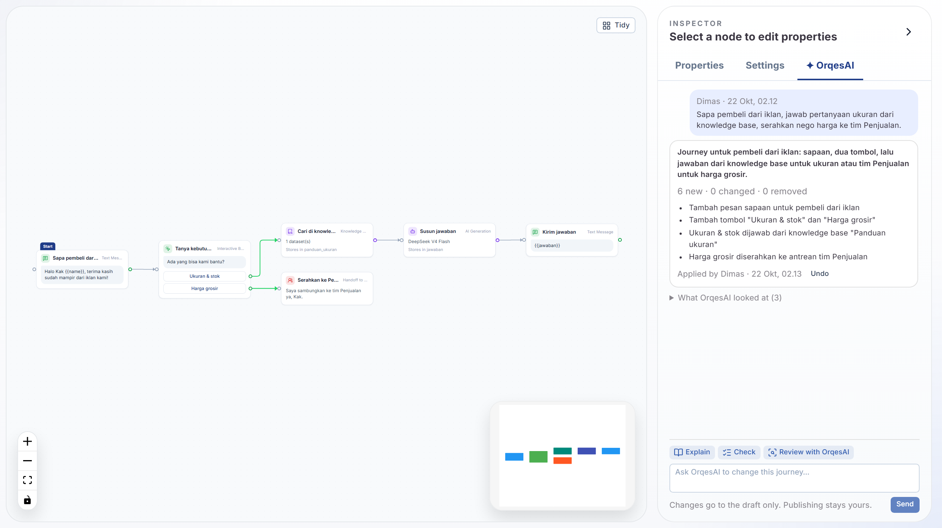Click the '{{jawaban}}' message content
This screenshot has height=528, width=942.
tap(572, 246)
